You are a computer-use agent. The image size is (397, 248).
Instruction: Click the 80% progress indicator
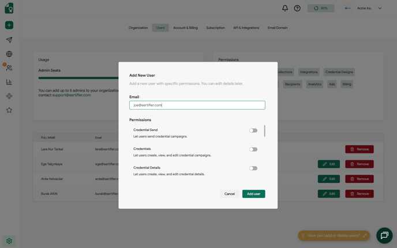pos(321,8)
